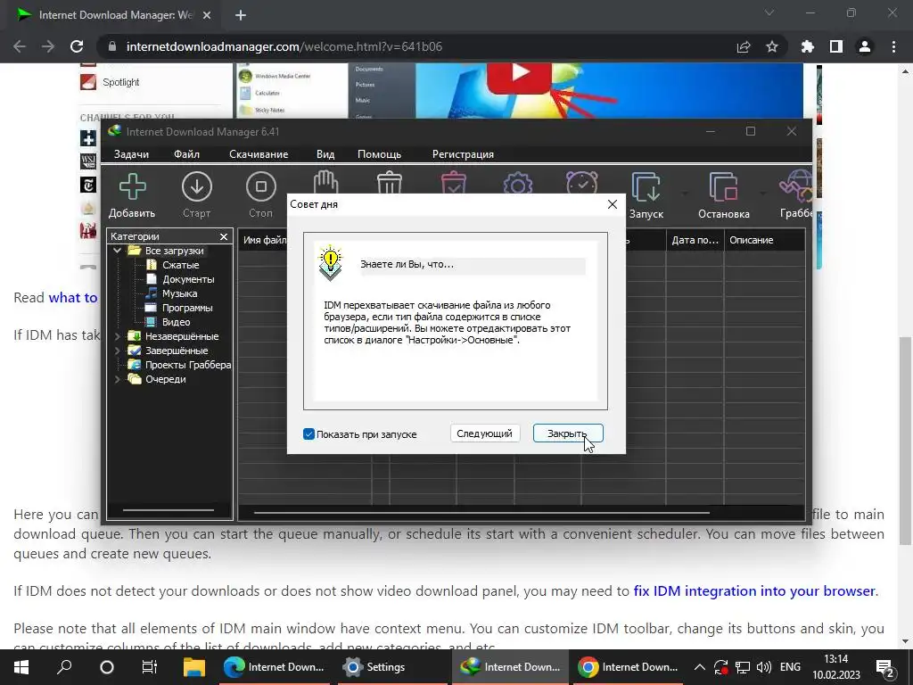Click the gear options icon in IDM toolbar

coord(518,184)
